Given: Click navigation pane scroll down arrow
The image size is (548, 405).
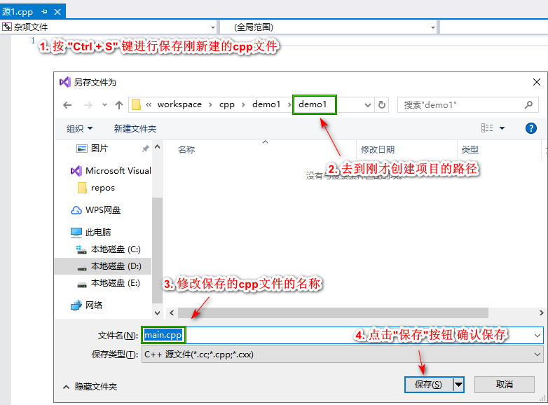Looking at the screenshot, I should 157,313.
